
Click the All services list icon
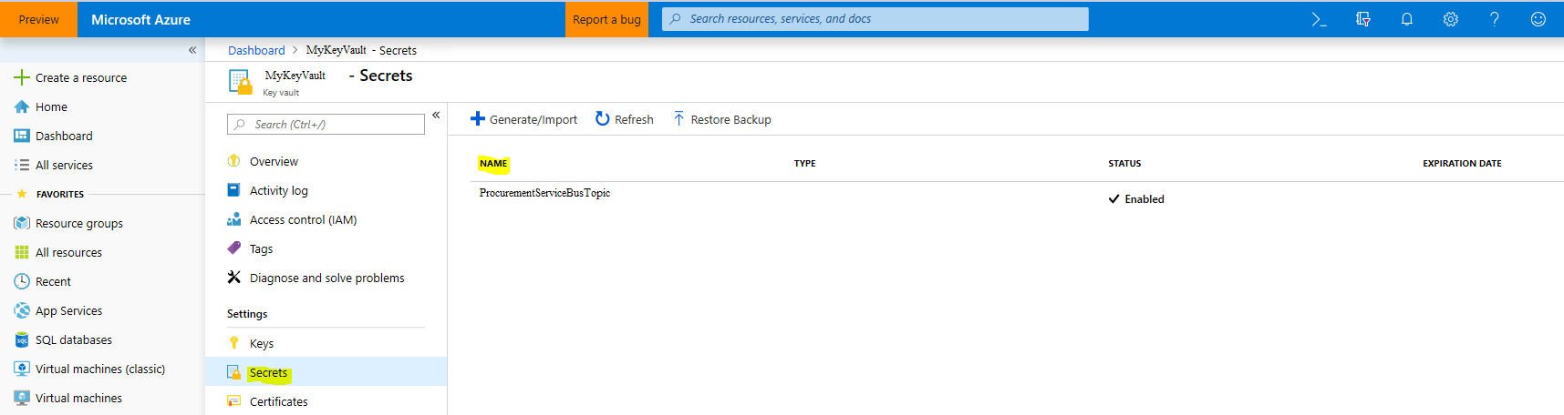pos(22,165)
